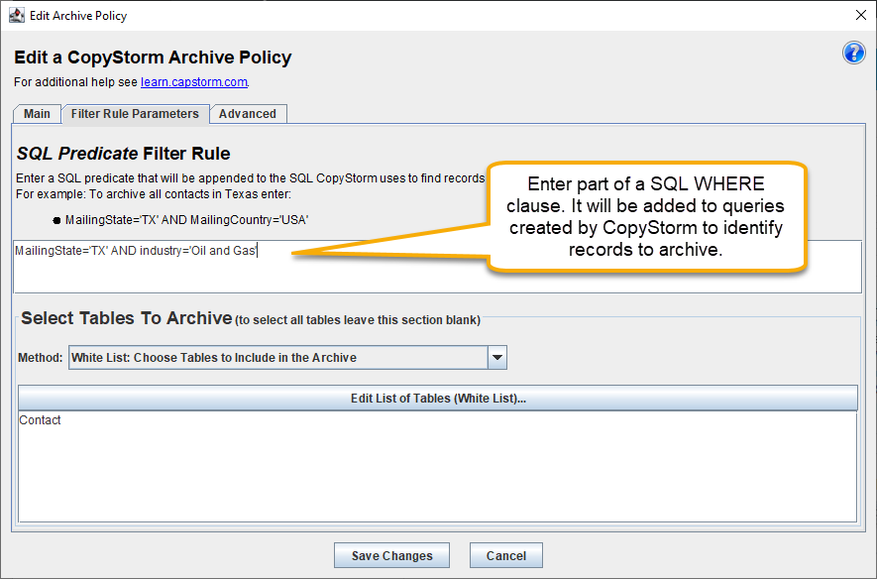This screenshot has height=579, width=877.
Task: Click Edit List of Tables (White List) button
Action: point(438,399)
